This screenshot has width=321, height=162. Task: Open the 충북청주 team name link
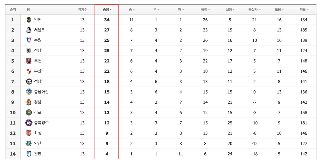pos(41,123)
